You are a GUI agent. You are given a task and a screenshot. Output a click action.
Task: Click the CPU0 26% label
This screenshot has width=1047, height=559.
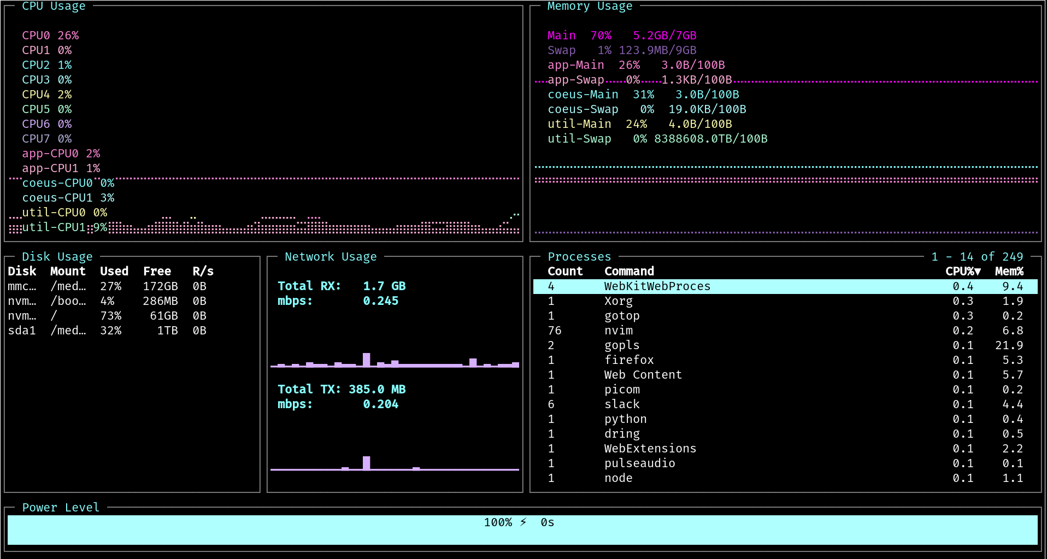click(x=50, y=36)
